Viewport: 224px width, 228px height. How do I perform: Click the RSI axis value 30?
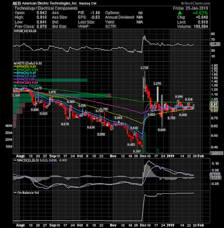tap(213, 51)
